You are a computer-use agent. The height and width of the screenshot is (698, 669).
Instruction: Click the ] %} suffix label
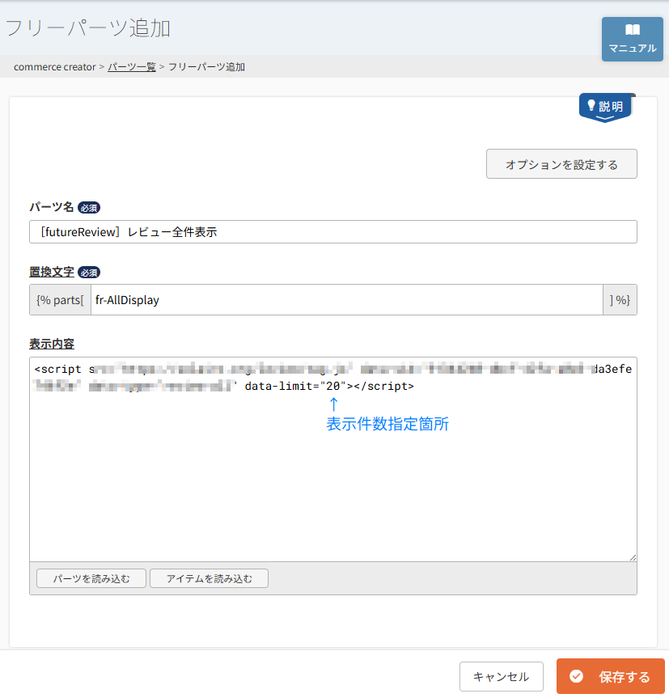[620, 300]
